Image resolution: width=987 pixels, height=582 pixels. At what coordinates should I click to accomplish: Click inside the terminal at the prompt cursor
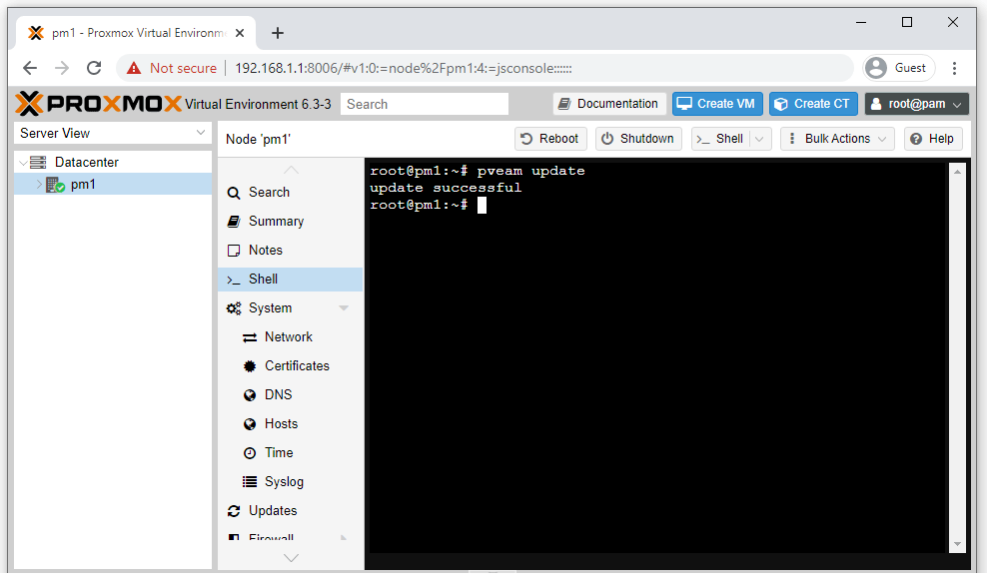(482, 205)
